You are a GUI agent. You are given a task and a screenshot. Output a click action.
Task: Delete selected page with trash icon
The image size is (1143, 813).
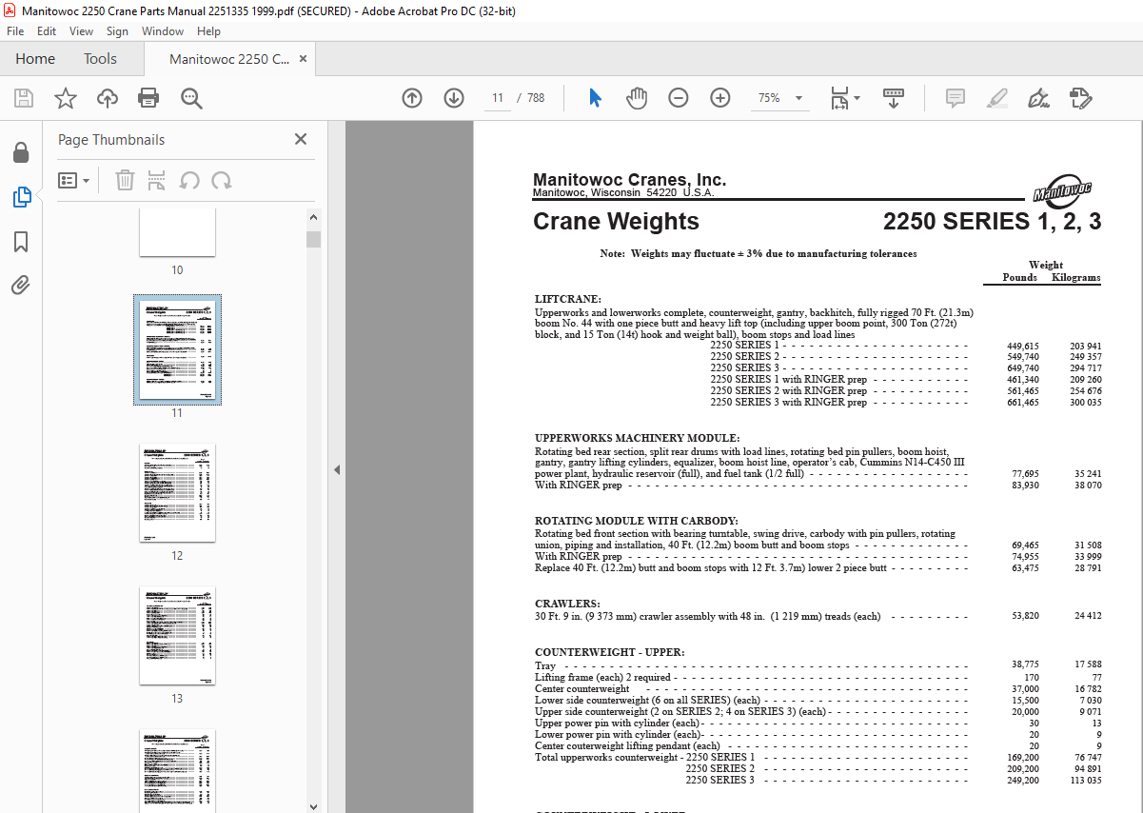click(125, 181)
